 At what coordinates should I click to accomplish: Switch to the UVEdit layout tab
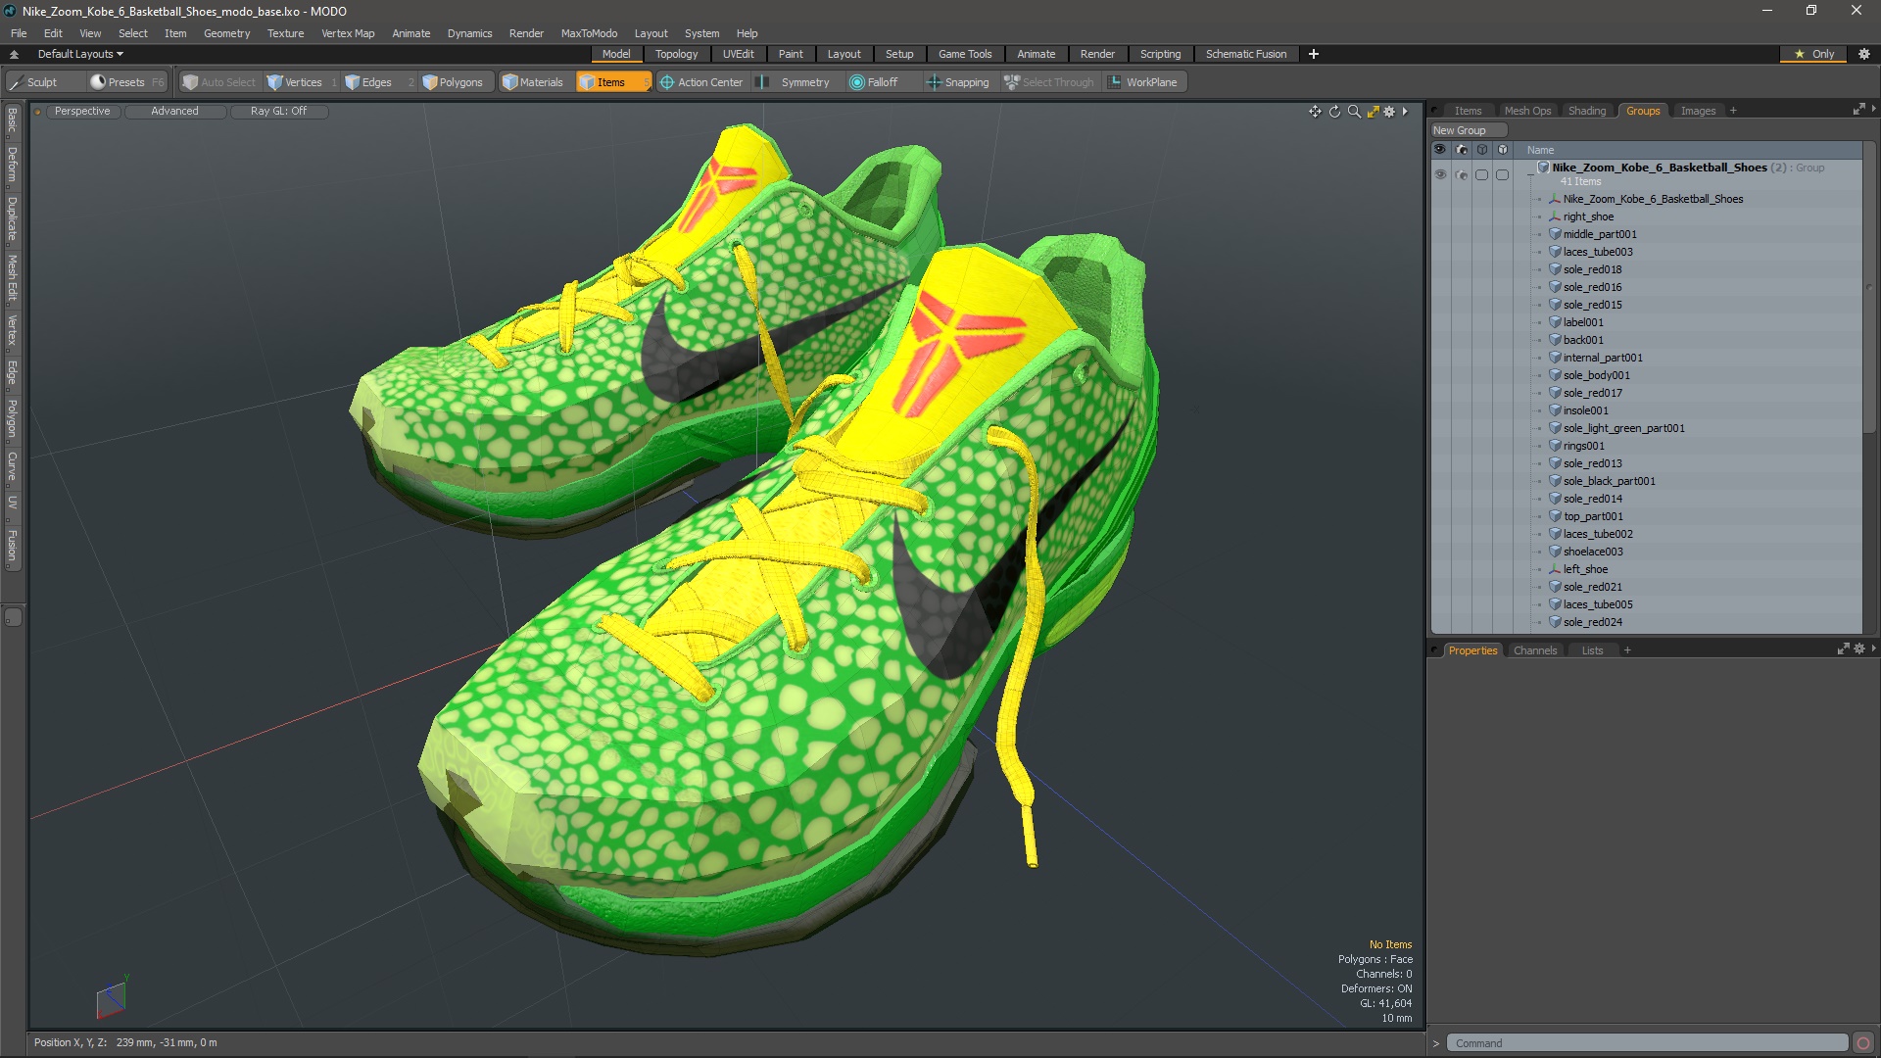point(738,54)
